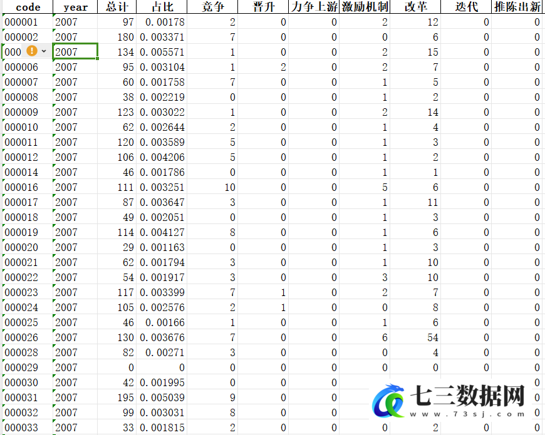Viewport: 545px width, 435px height.
Task: Click the cell with code 000006
Action: 28,67
